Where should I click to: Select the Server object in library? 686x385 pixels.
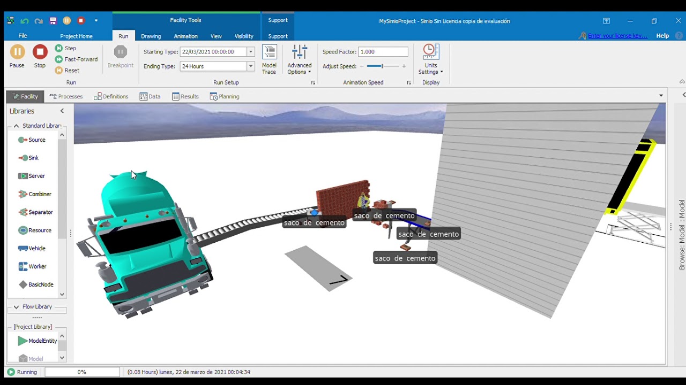point(32,176)
